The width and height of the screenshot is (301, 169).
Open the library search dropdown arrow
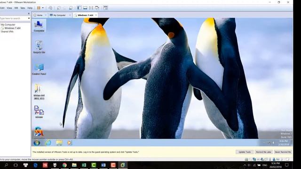coord(29,18)
